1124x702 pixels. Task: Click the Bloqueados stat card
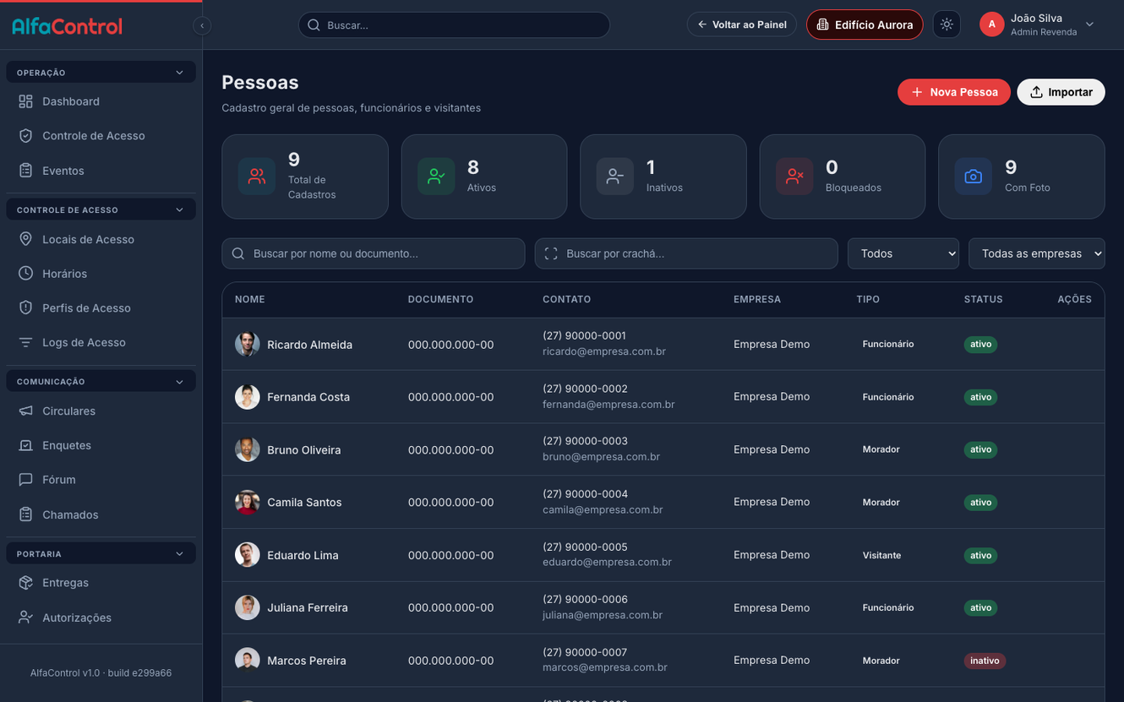pyautogui.click(x=843, y=177)
